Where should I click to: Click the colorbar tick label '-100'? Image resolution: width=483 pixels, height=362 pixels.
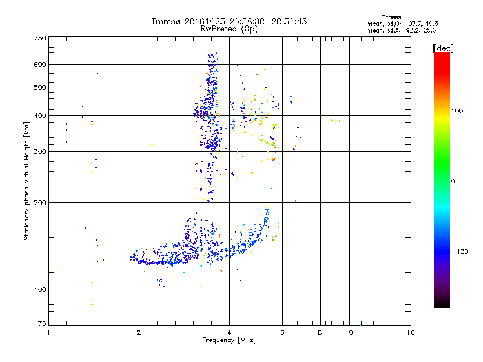click(x=460, y=252)
